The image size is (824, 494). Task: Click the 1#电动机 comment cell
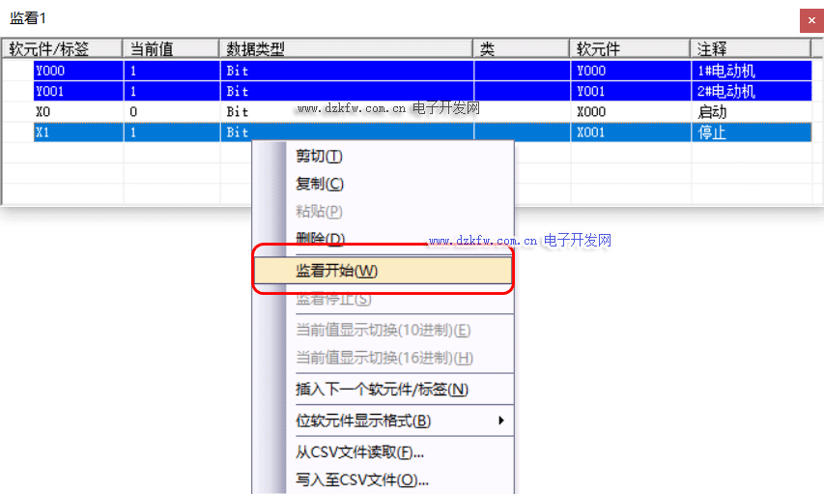coord(750,71)
